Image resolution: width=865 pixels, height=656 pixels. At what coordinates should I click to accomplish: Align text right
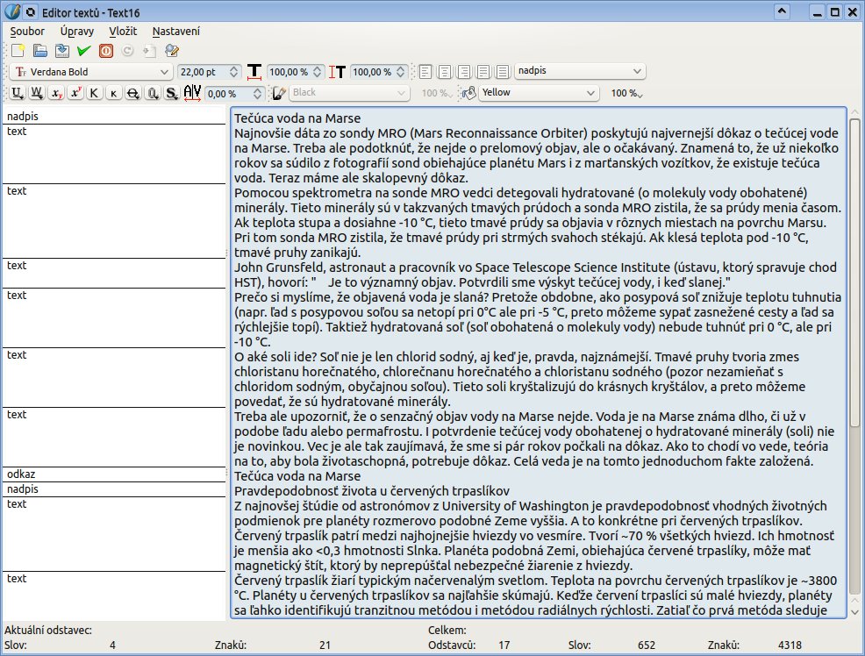click(463, 72)
